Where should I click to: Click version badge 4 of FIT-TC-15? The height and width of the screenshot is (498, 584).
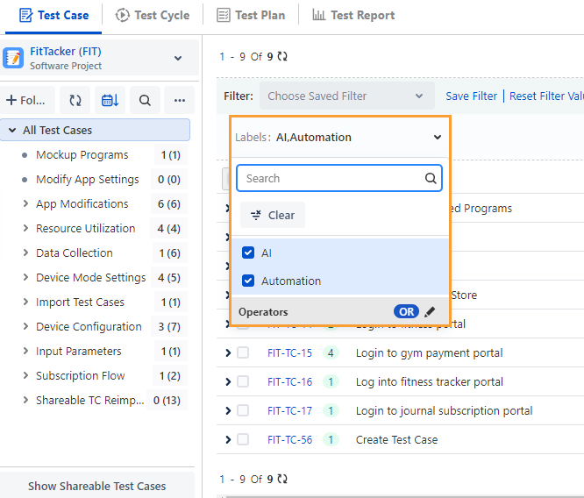coord(331,352)
